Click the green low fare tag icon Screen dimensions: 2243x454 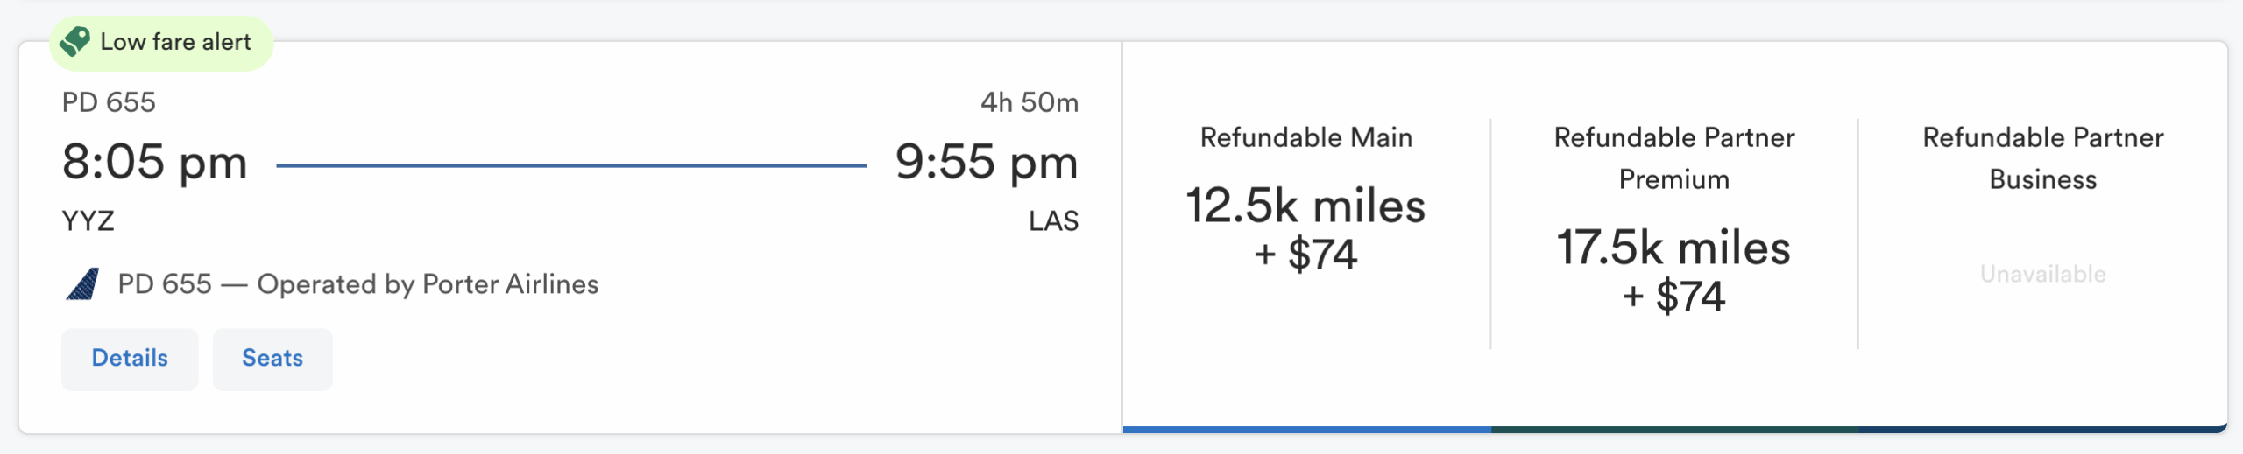pos(75,41)
